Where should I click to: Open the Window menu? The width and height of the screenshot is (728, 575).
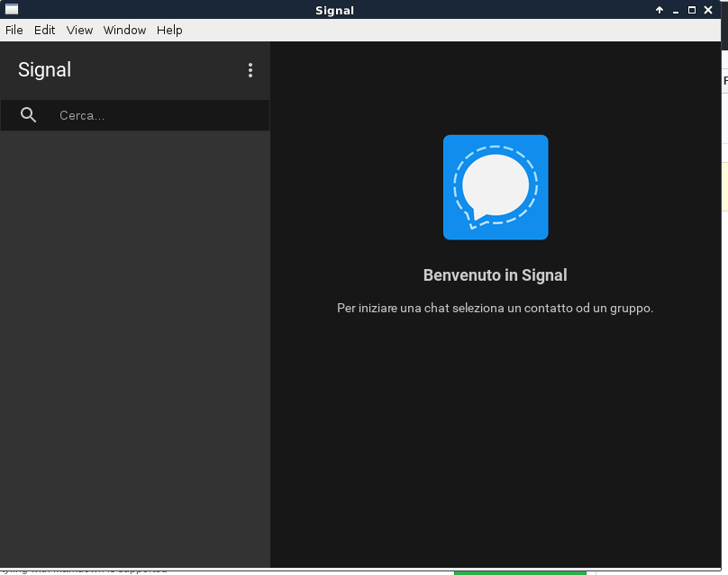point(124,30)
